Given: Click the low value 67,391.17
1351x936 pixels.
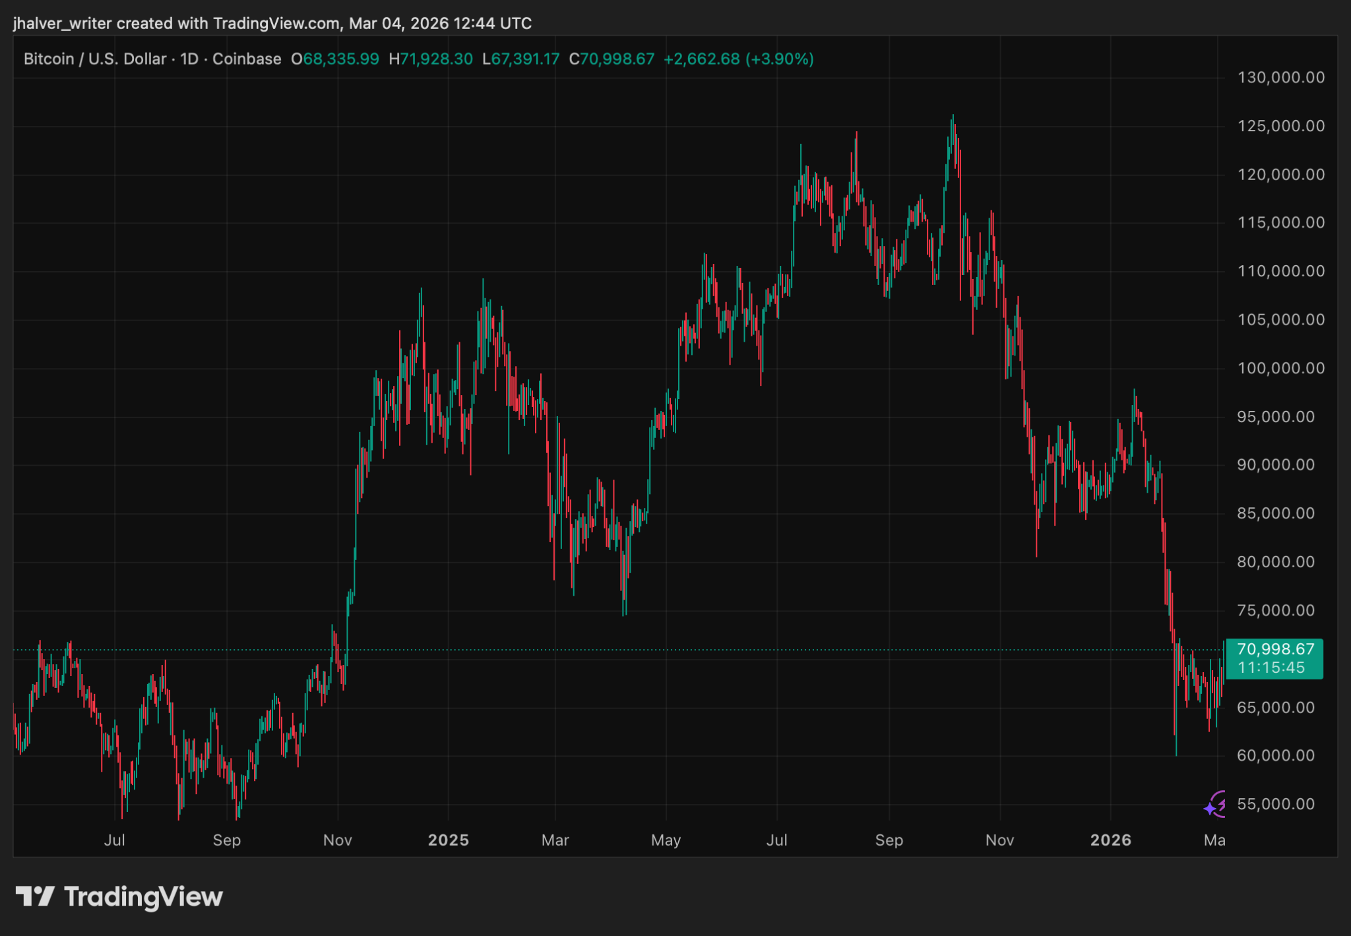Looking at the screenshot, I should click(x=525, y=59).
